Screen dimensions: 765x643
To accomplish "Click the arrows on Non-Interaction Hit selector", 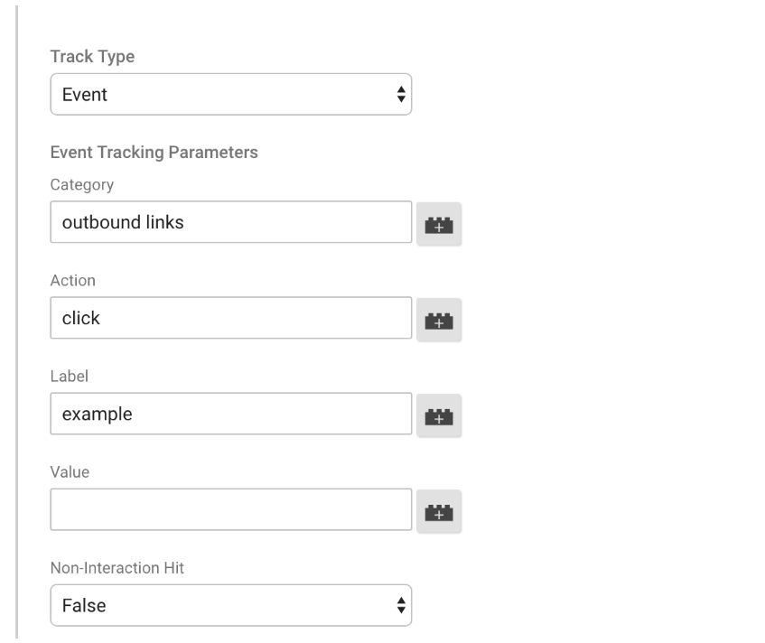I will tap(401, 605).
